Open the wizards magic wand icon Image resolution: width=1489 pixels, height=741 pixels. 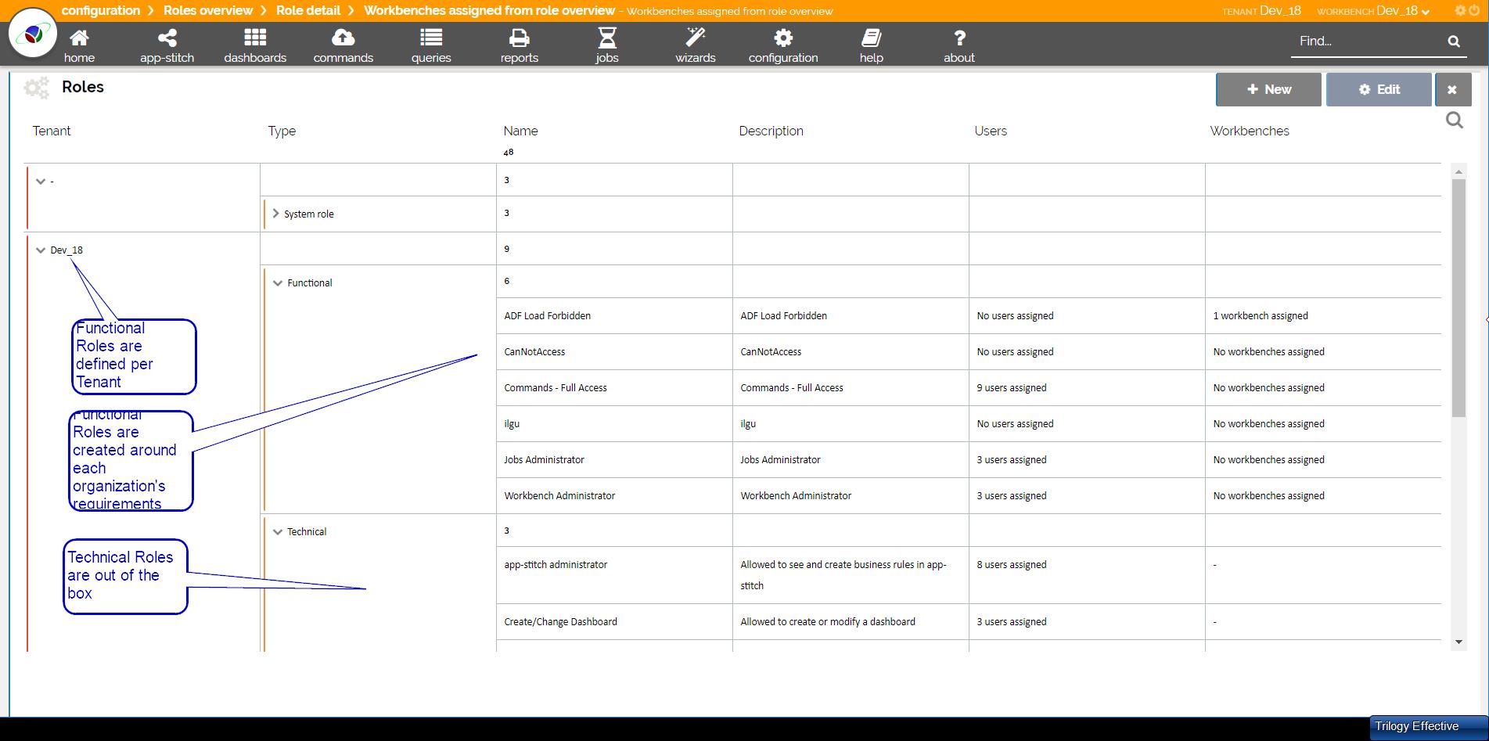tap(695, 38)
